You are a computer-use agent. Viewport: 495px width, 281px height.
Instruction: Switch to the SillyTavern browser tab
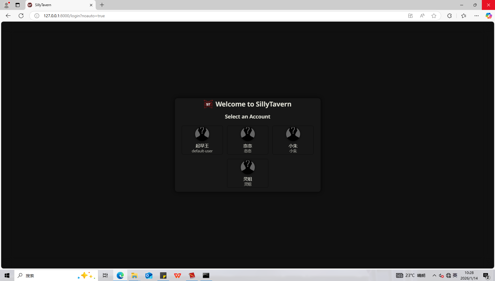point(61,5)
